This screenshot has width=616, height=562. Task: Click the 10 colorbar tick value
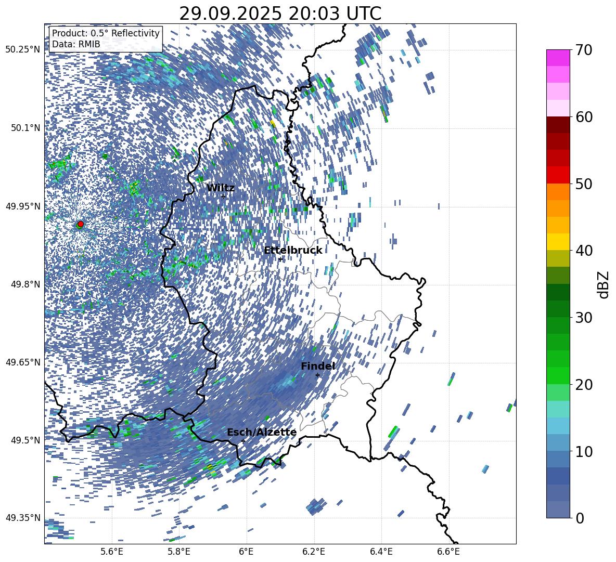click(x=583, y=451)
